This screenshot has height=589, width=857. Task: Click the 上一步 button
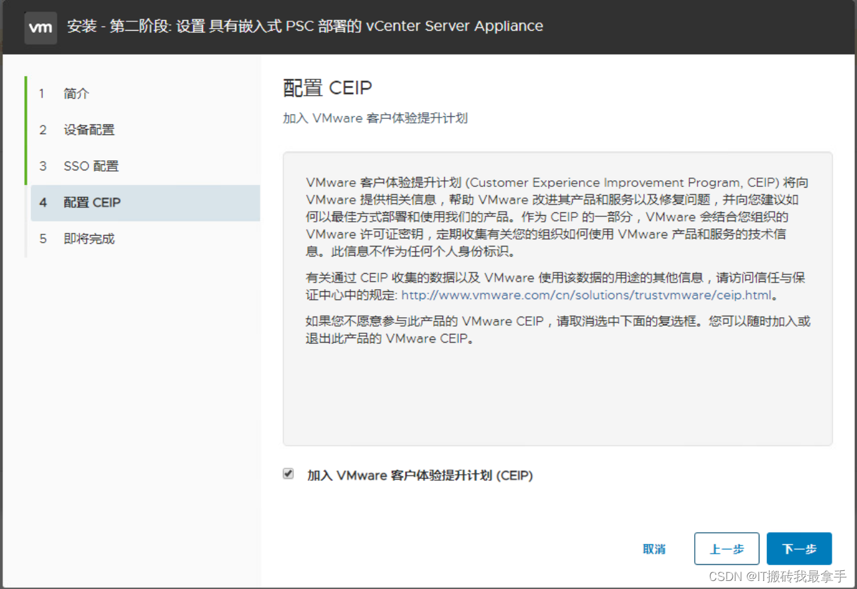727,549
